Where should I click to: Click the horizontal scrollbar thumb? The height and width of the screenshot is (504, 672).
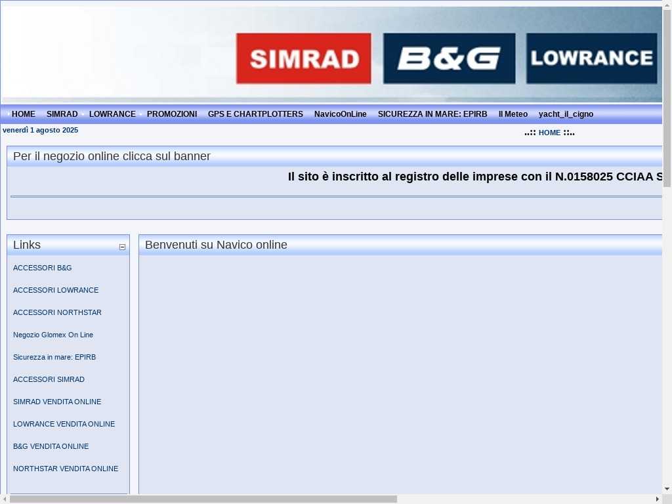click(203, 499)
